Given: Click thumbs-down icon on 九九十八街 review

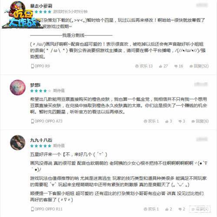Looking at the screenshot, I should [180, 209].
